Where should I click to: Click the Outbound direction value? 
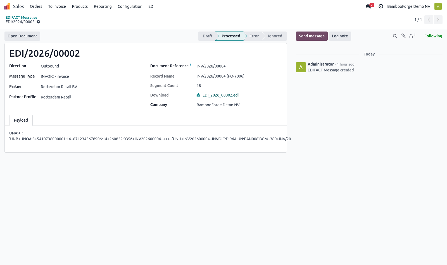click(50, 66)
